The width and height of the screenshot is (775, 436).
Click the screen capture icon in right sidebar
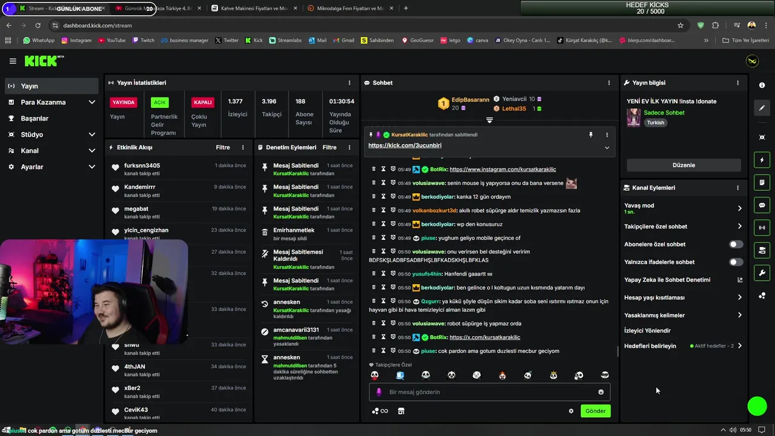[762, 137]
